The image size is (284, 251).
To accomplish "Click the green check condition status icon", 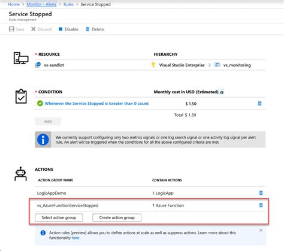I will click(40, 104).
